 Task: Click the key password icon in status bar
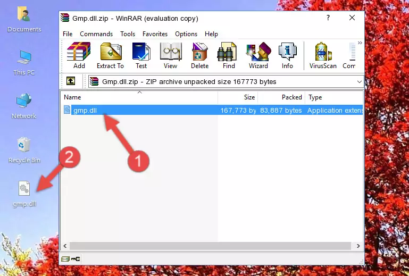76,259
